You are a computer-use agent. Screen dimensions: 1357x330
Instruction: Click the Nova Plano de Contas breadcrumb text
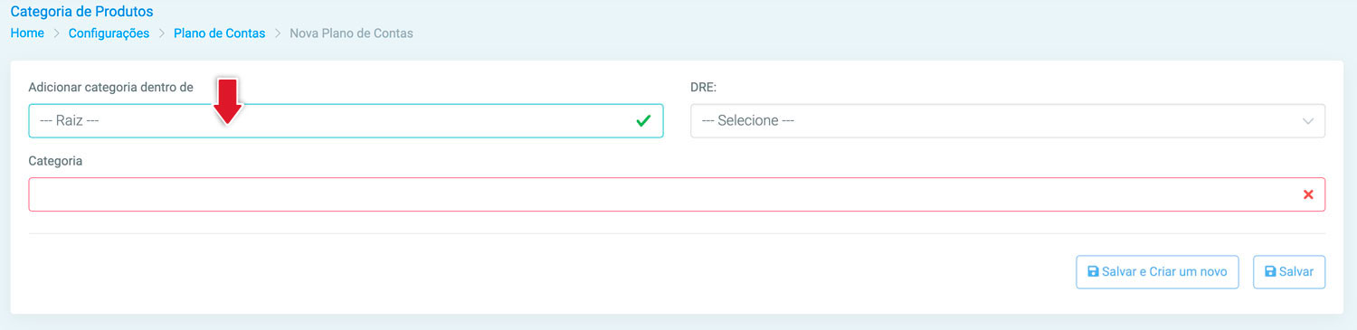351,33
